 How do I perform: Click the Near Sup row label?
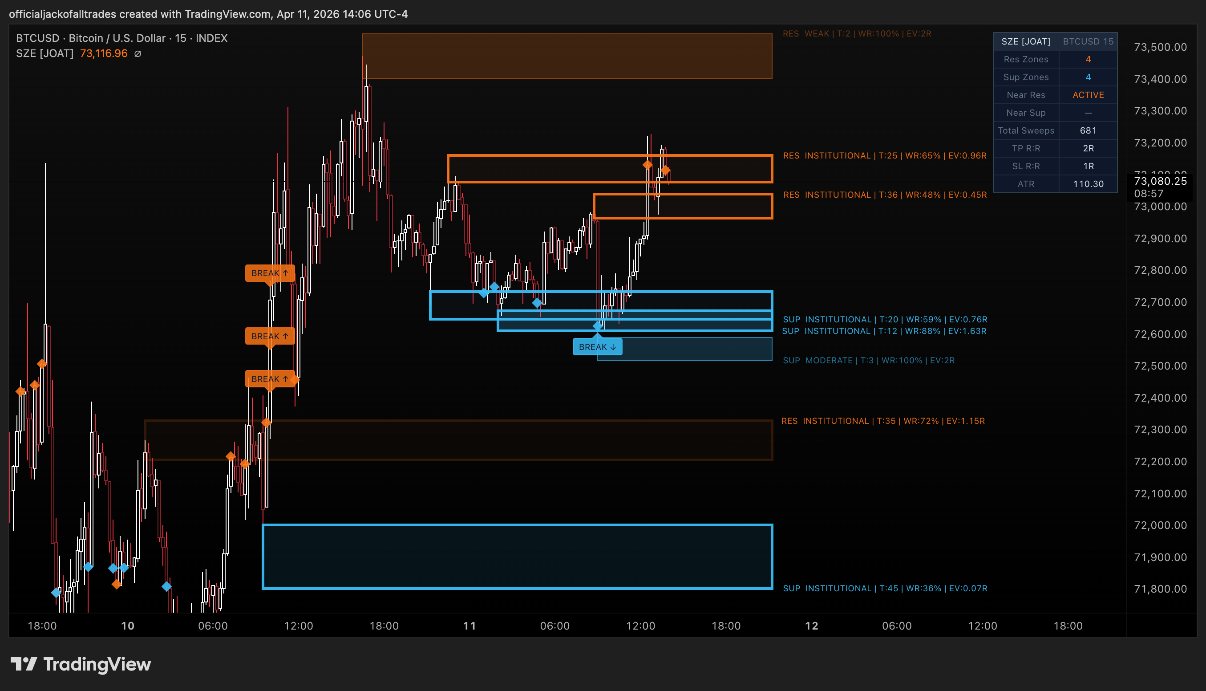click(x=1026, y=113)
